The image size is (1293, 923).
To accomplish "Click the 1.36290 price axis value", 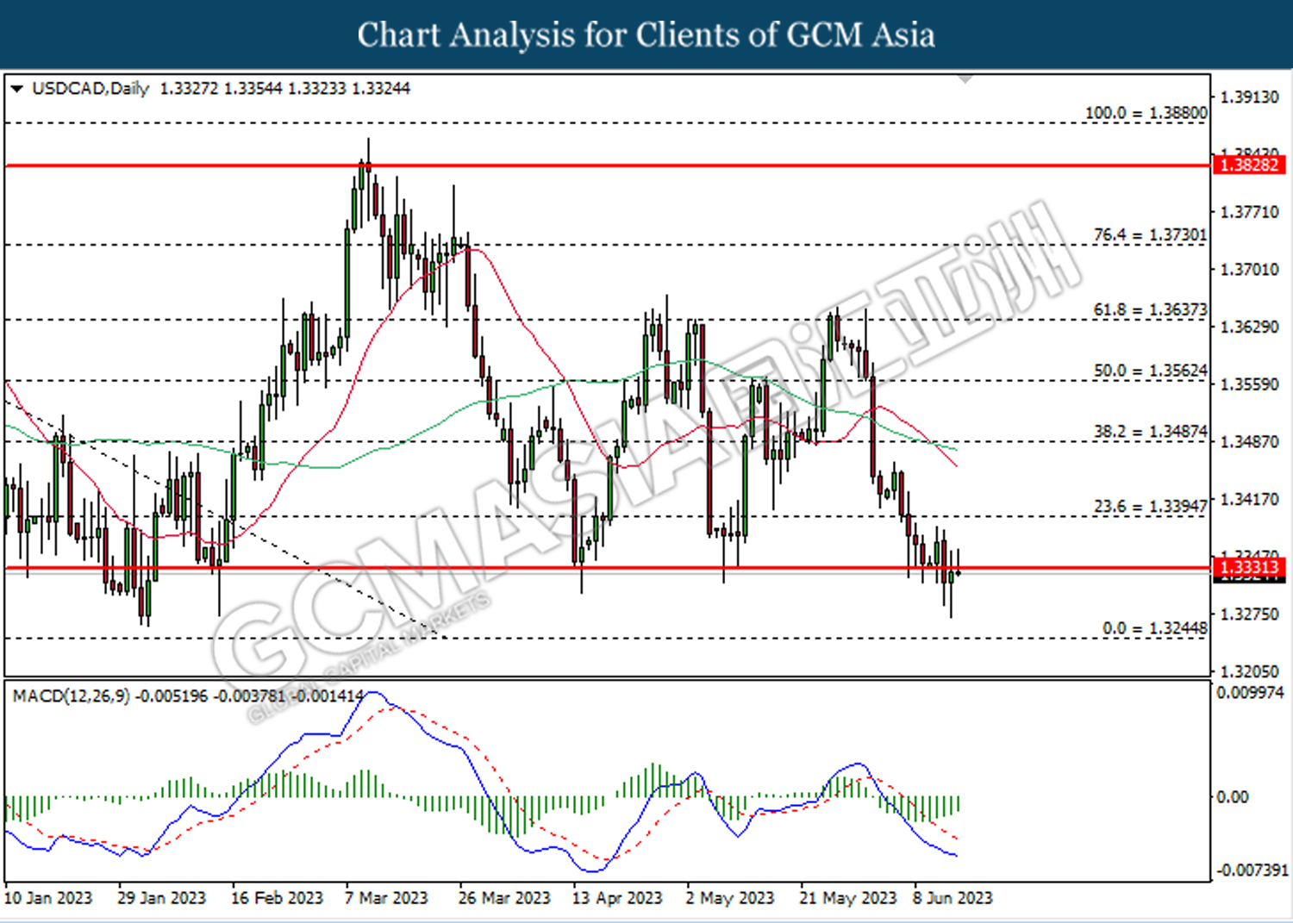I will [x=1250, y=327].
